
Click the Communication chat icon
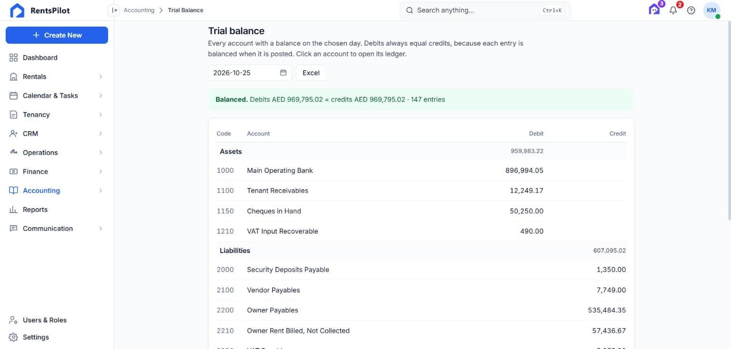pos(13,228)
